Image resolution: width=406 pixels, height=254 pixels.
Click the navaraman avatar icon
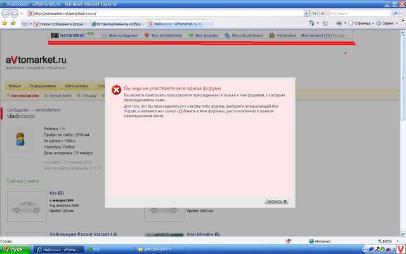[x=55, y=36]
